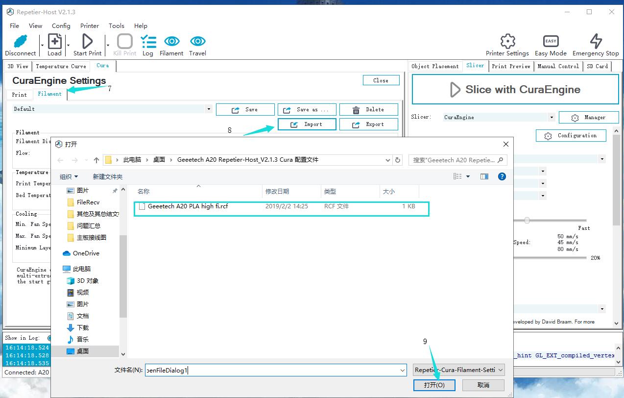This screenshot has width=624, height=398.
Task: Click the Save as button
Action: (x=307, y=109)
